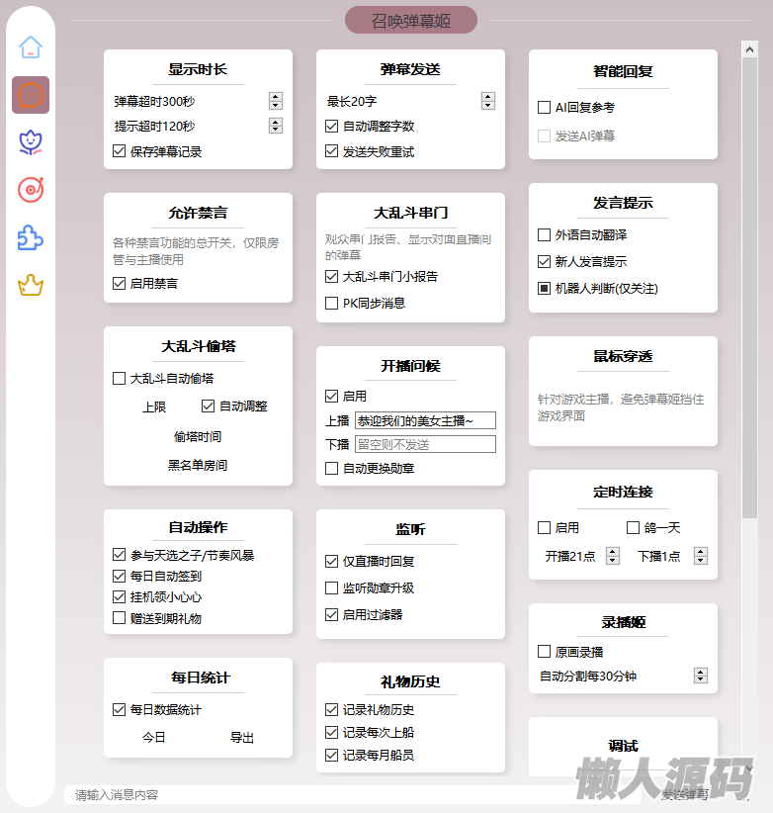Toggle 记录每月船员 checkbox
This screenshot has height=813, width=773.
[x=331, y=755]
